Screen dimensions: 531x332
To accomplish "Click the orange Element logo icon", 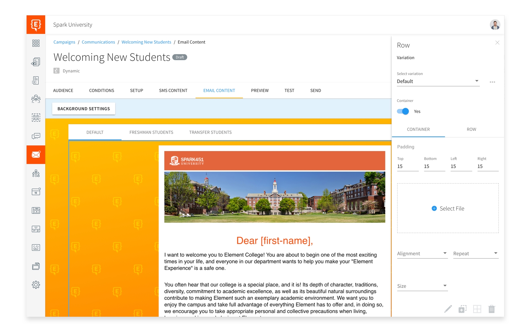I will tap(36, 25).
